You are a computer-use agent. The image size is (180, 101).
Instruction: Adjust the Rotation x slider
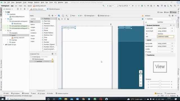[x=160, y=81]
